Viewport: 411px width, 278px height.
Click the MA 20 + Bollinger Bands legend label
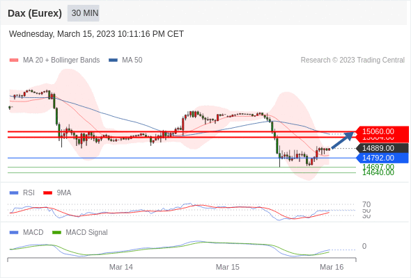click(x=61, y=60)
